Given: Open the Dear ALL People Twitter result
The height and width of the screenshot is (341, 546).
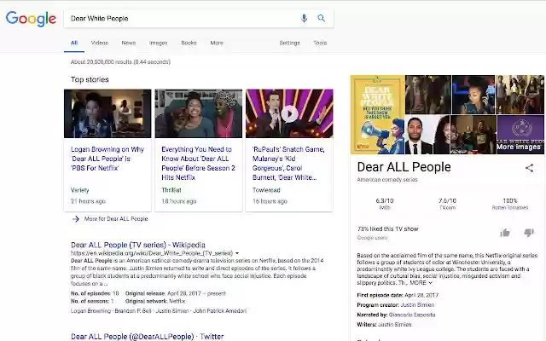Looking at the screenshot, I should (x=147, y=337).
